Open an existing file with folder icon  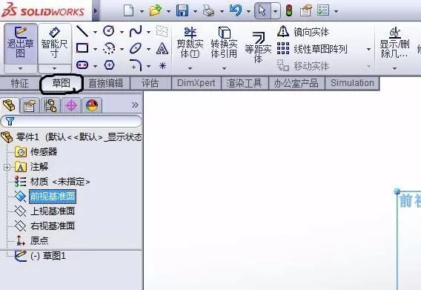156,10
